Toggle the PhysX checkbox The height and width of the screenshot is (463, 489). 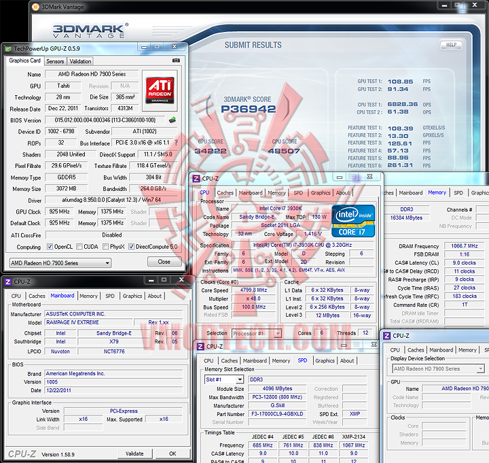pyautogui.click(x=106, y=247)
